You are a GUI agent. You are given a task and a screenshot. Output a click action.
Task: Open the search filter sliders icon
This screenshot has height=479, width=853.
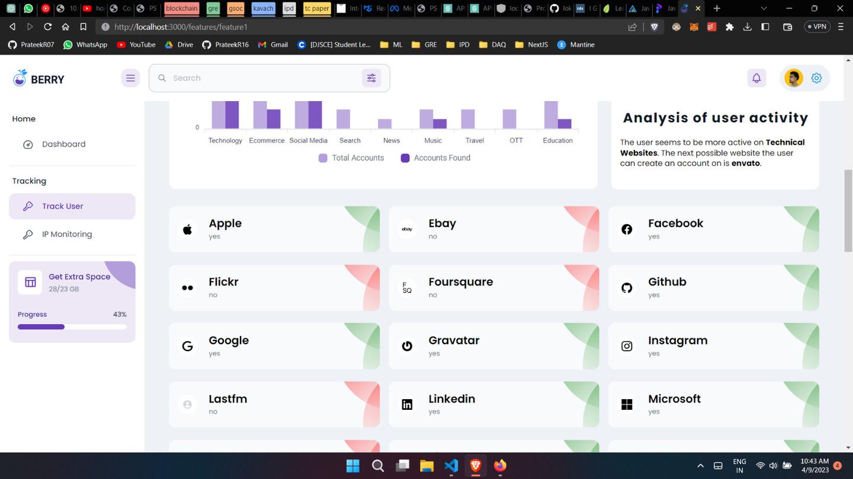(371, 78)
